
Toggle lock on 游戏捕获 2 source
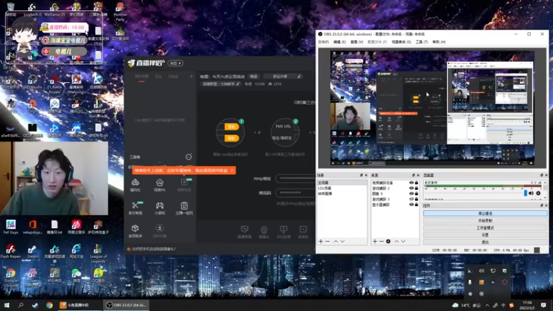[417, 188]
